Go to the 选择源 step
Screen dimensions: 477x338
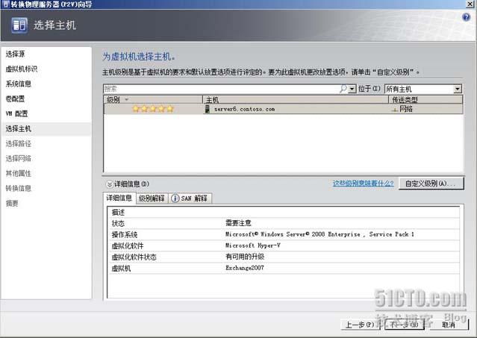tap(15, 54)
